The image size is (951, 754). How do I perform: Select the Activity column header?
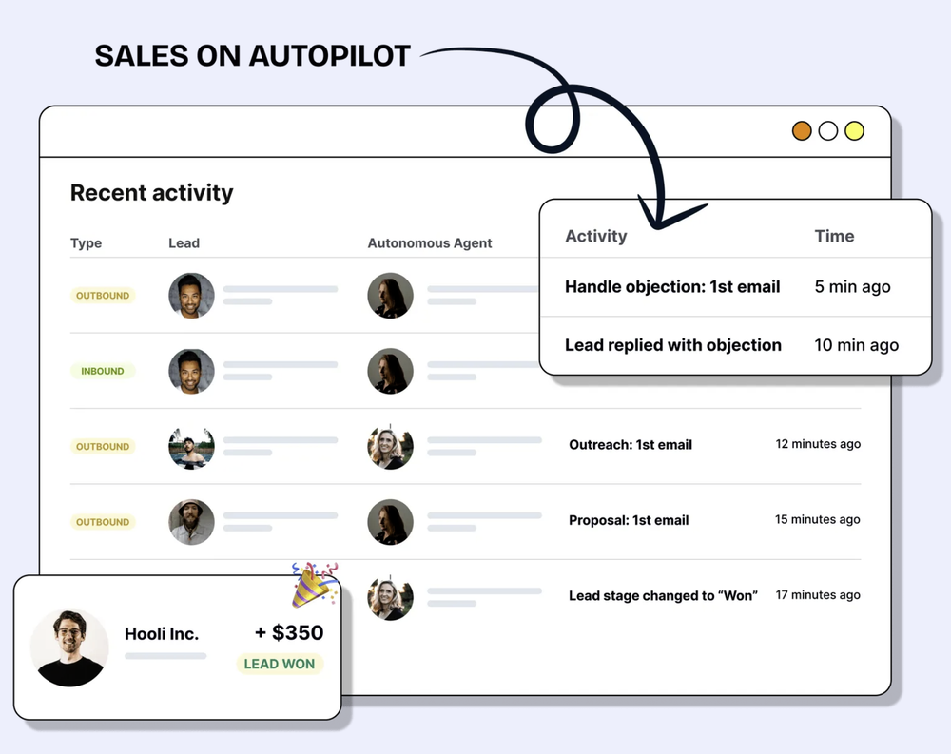click(x=595, y=236)
